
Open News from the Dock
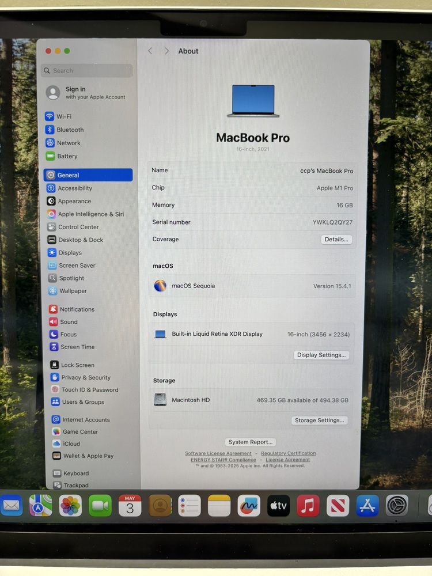pyautogui.click(x=338, y=506)
